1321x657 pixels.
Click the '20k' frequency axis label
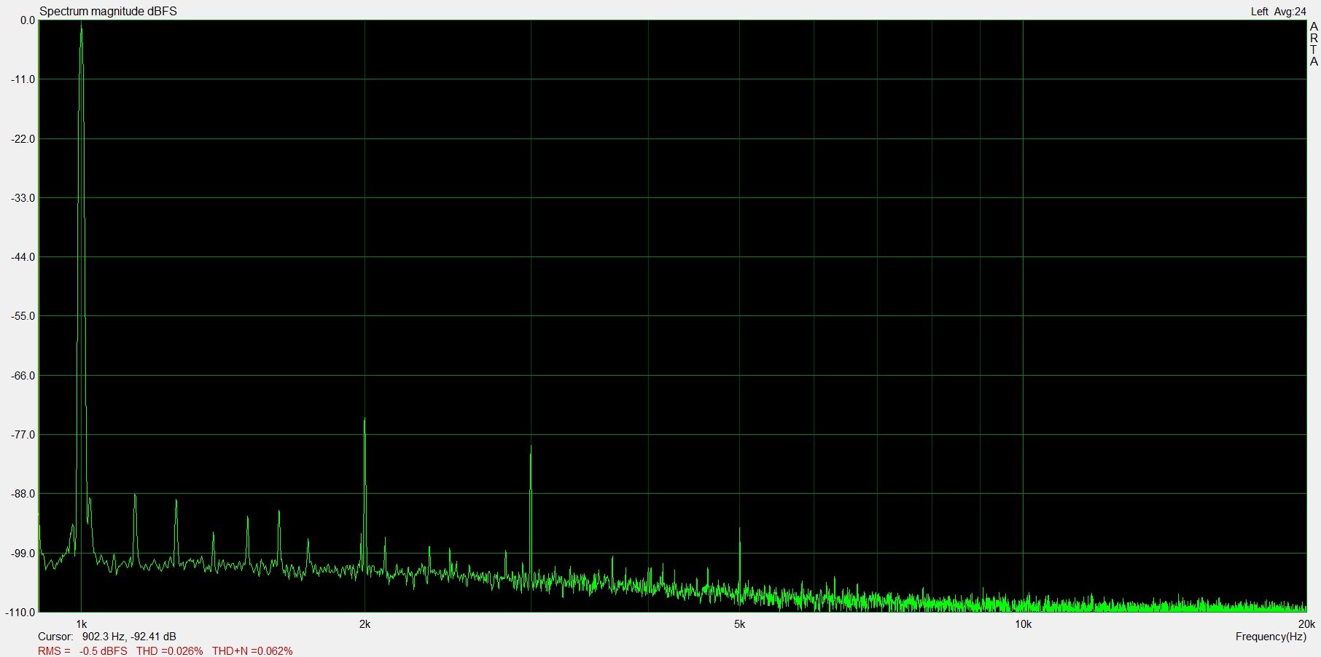(x=1306, y=624)
